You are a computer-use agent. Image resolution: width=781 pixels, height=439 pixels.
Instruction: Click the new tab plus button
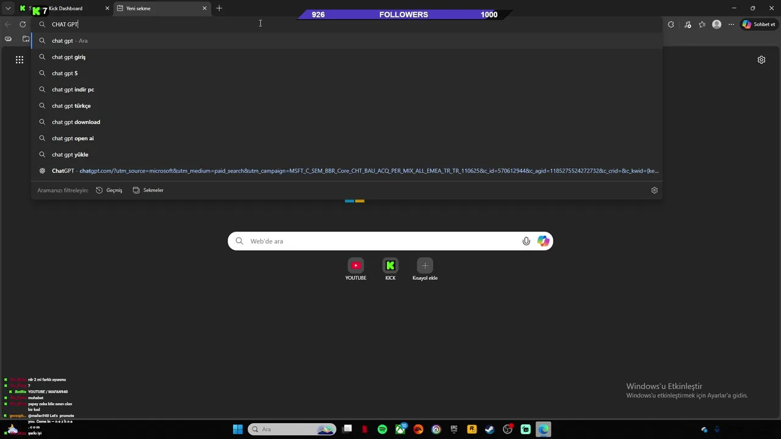click(219, 8)
